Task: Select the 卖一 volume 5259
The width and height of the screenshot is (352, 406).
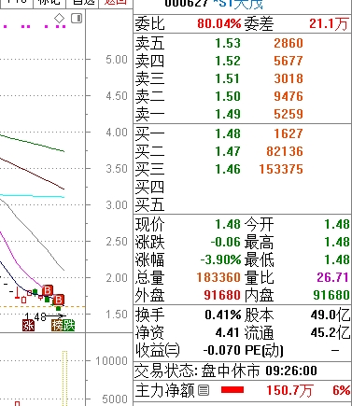Action: 289,114
